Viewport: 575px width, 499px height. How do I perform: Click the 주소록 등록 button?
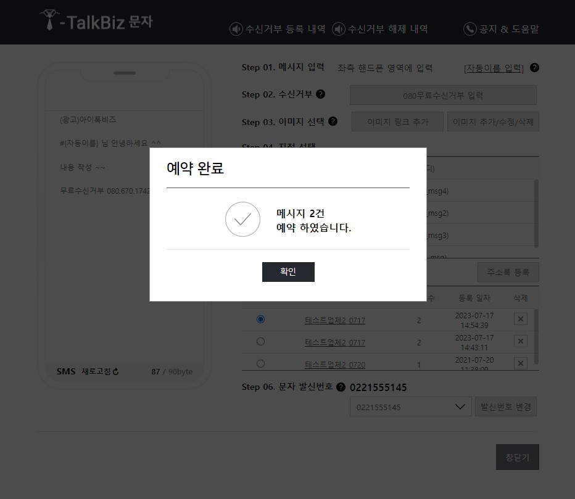pos(507,271)
